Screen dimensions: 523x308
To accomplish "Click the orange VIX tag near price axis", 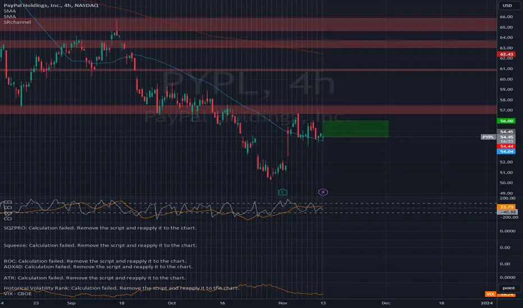I will [x=490, y=294].
